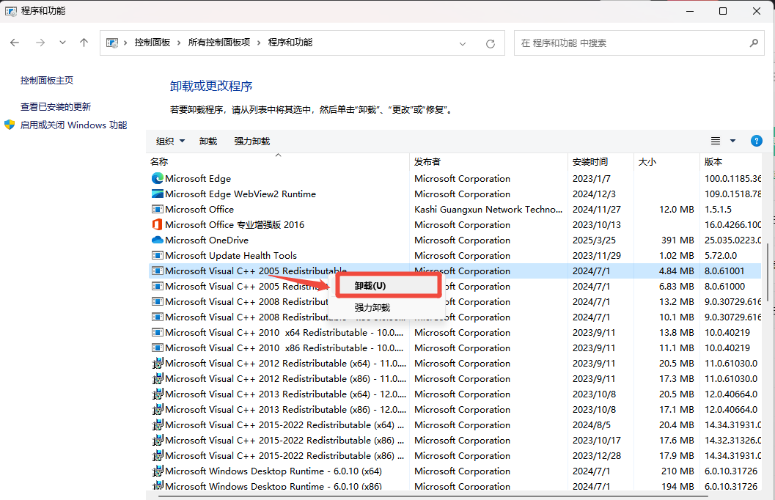
Task: Expand chevron after 所有控制面板项 breadcrumb
Action: click(x=259, y=43)
